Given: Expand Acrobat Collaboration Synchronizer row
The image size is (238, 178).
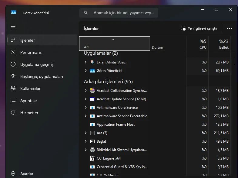Looking at the screenshot, I should pos(85,91).
